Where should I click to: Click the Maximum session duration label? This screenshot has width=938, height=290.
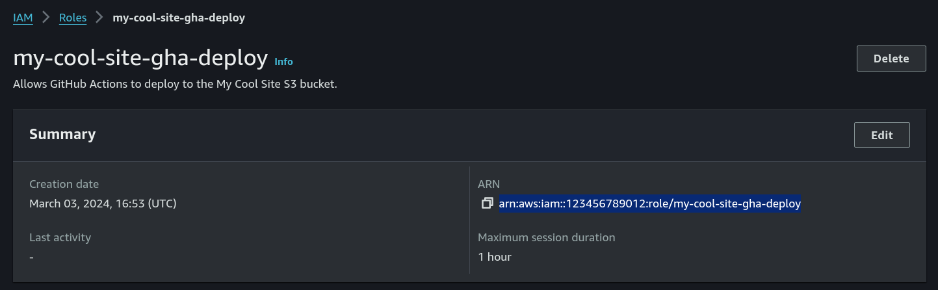pos(546,237)
